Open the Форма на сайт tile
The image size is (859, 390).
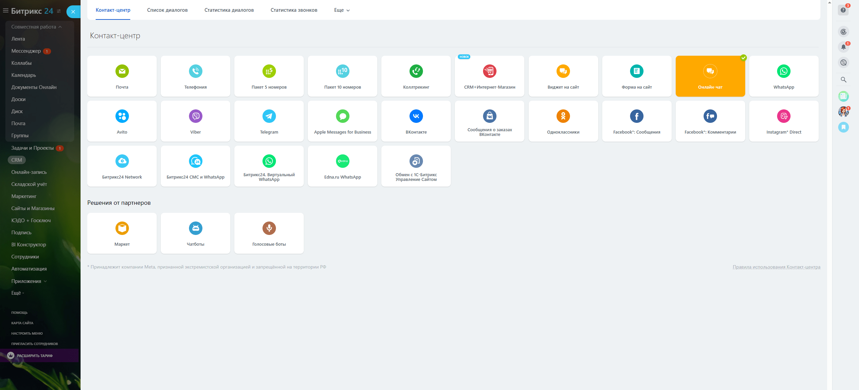637,76
